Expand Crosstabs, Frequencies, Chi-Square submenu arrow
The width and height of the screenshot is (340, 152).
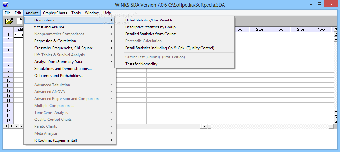tap(112, 48)
